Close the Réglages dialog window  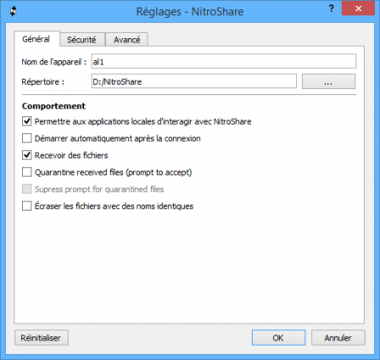(x=358, y=8)
